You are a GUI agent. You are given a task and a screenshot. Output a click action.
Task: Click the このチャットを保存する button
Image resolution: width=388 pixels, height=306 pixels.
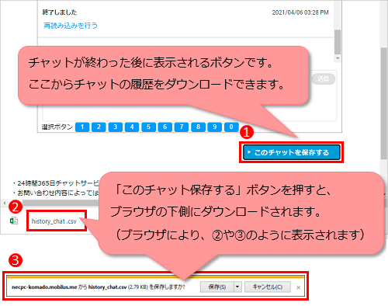pyautogui.click(x=292, y=152)
